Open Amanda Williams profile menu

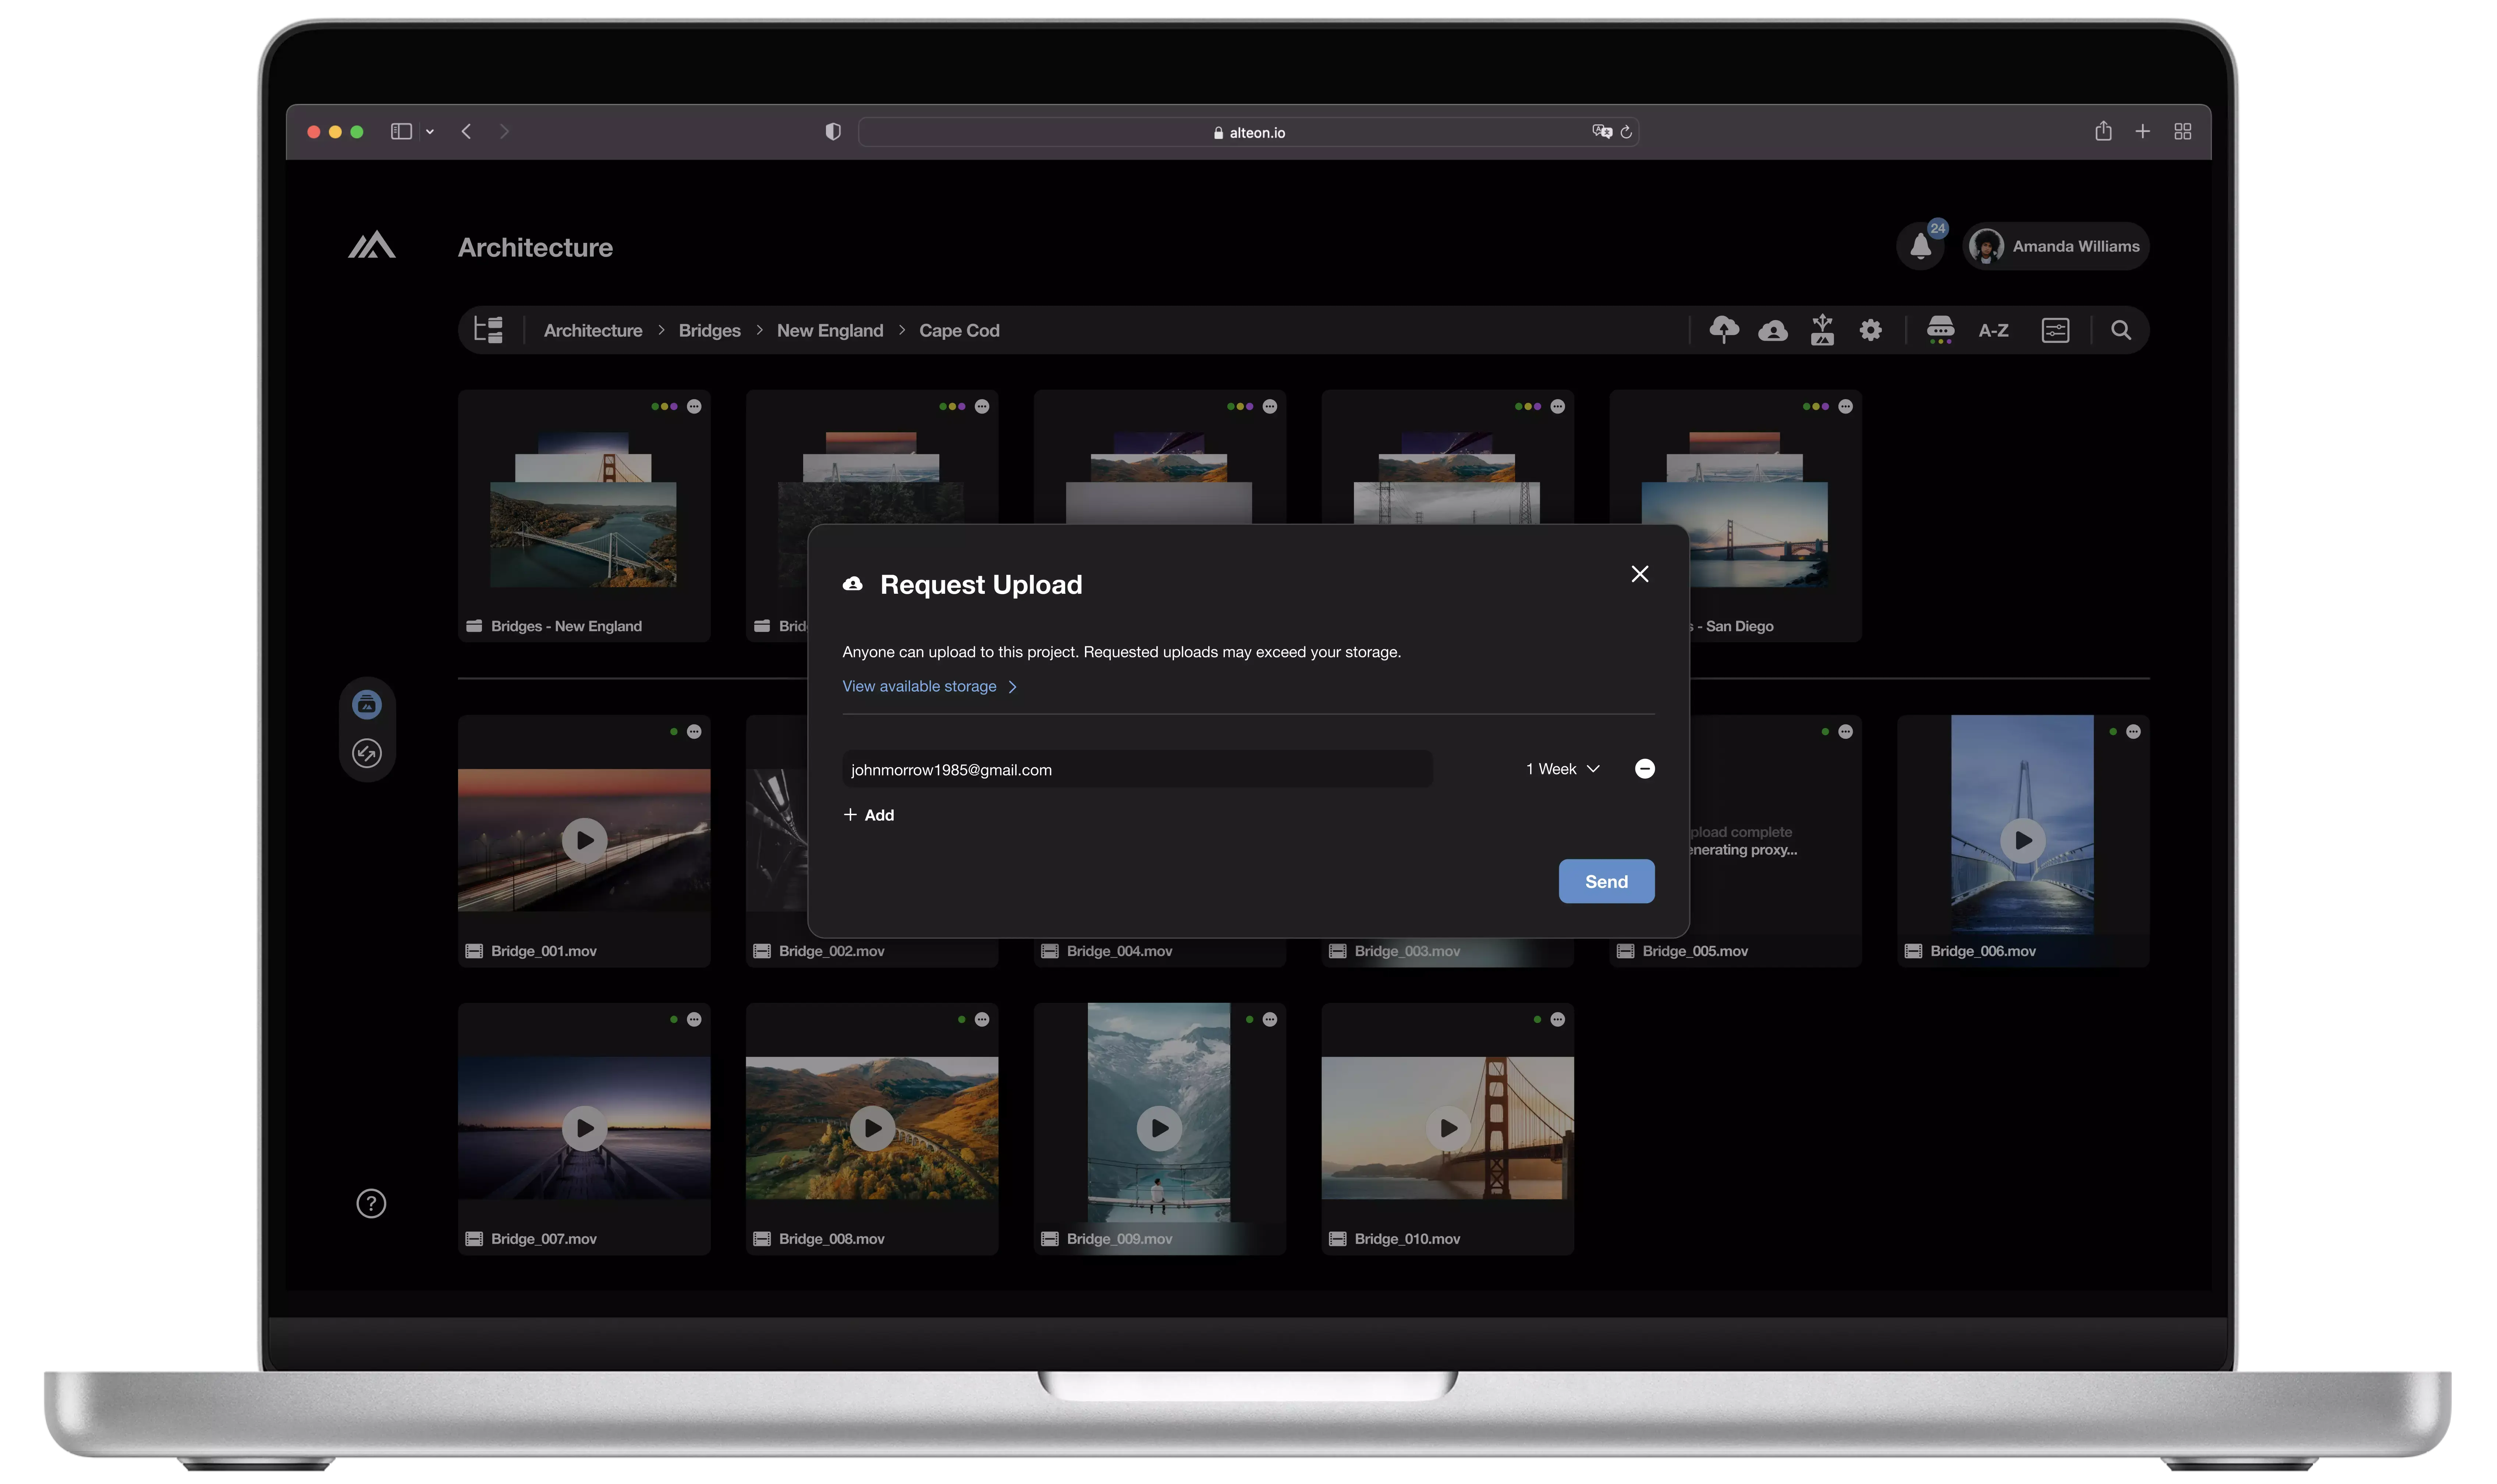[2056, 246]
